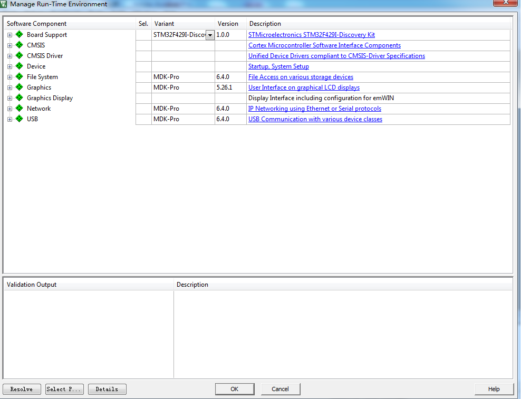Screen dimensions: 521x399
Task: Select the Board Support tree label
Action: click(47, 35)
